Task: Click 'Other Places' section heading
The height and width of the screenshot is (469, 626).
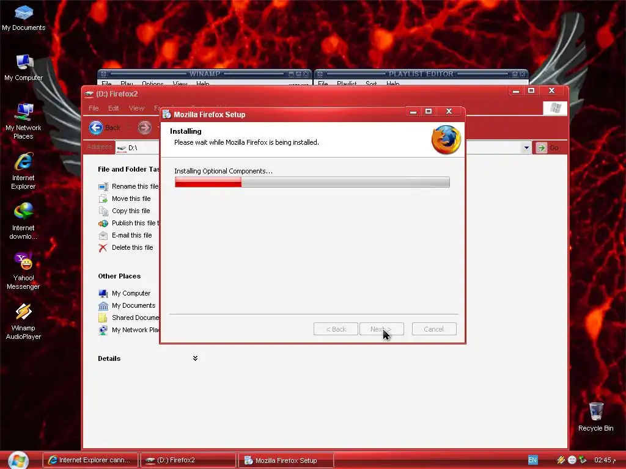Action: click(x=119, y=276)
